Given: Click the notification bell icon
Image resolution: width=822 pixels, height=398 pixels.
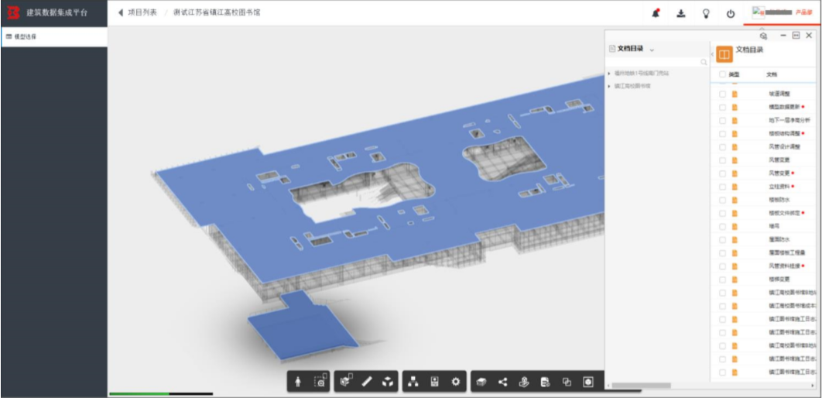Looking at the screenshot, I should (656, 14).
